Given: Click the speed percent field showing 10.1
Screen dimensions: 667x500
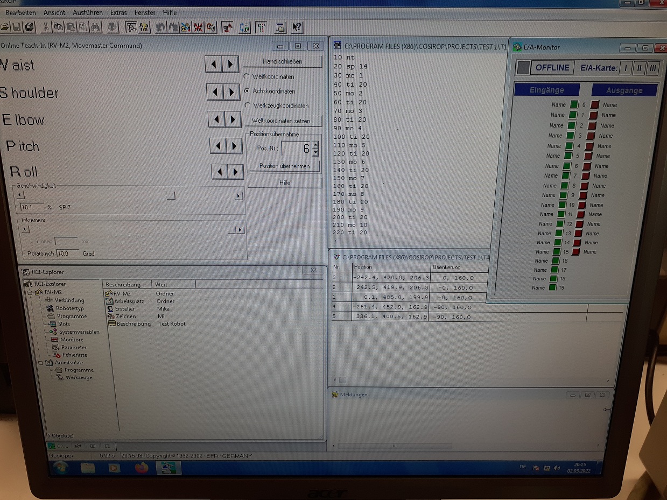Looking at the screenshot, I should point(32,207).
